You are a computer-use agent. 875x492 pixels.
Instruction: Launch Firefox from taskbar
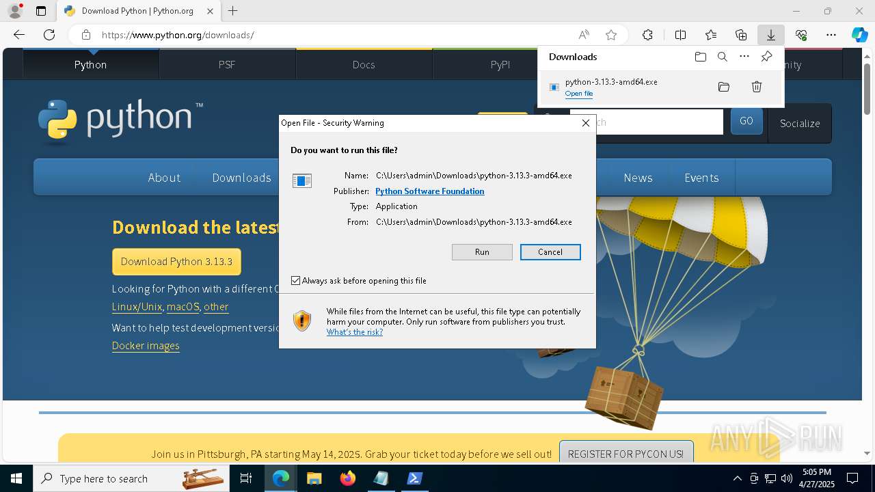tap(347, 478)
